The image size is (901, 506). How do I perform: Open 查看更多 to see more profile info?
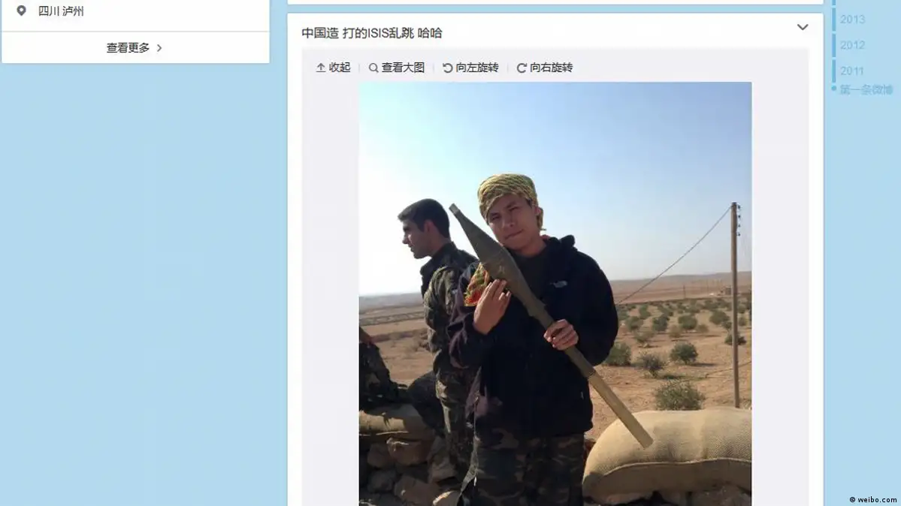click(135, 47)
